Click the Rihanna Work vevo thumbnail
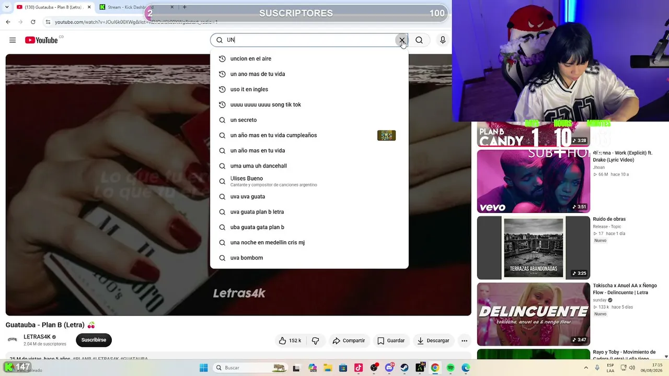Image resolution: width=669 pixels, height=376 pixels. click(x=533, y=181)
